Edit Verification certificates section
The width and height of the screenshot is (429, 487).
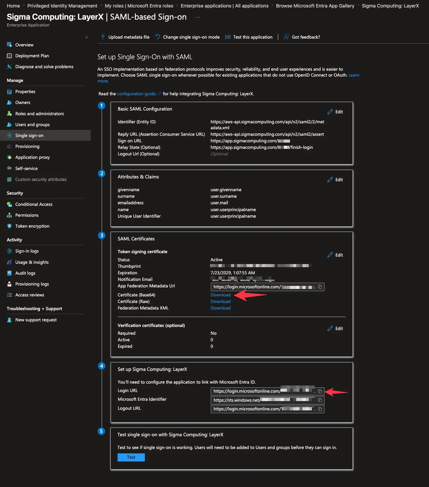point(335,328)
